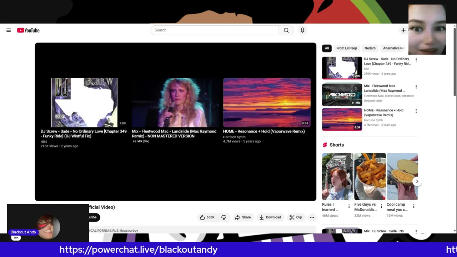
Task: Open the Cool camp meal short thumbnail
Action: 402,176
